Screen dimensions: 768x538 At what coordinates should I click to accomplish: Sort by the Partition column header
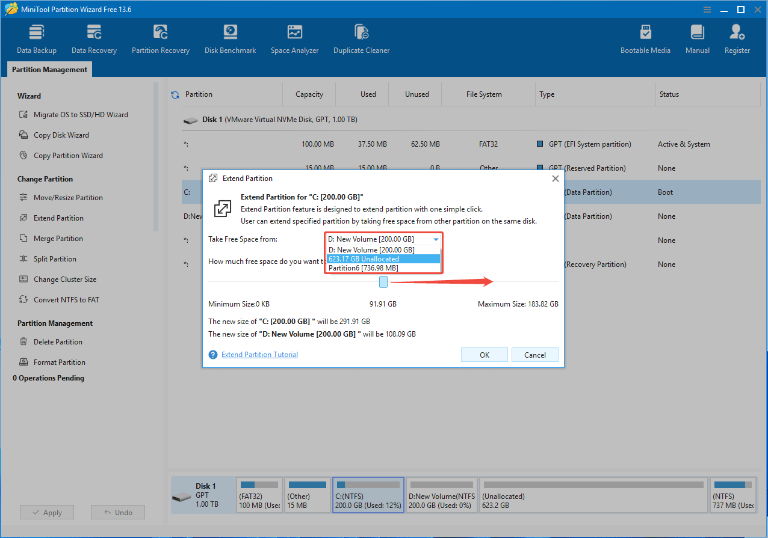click(199, 94)
